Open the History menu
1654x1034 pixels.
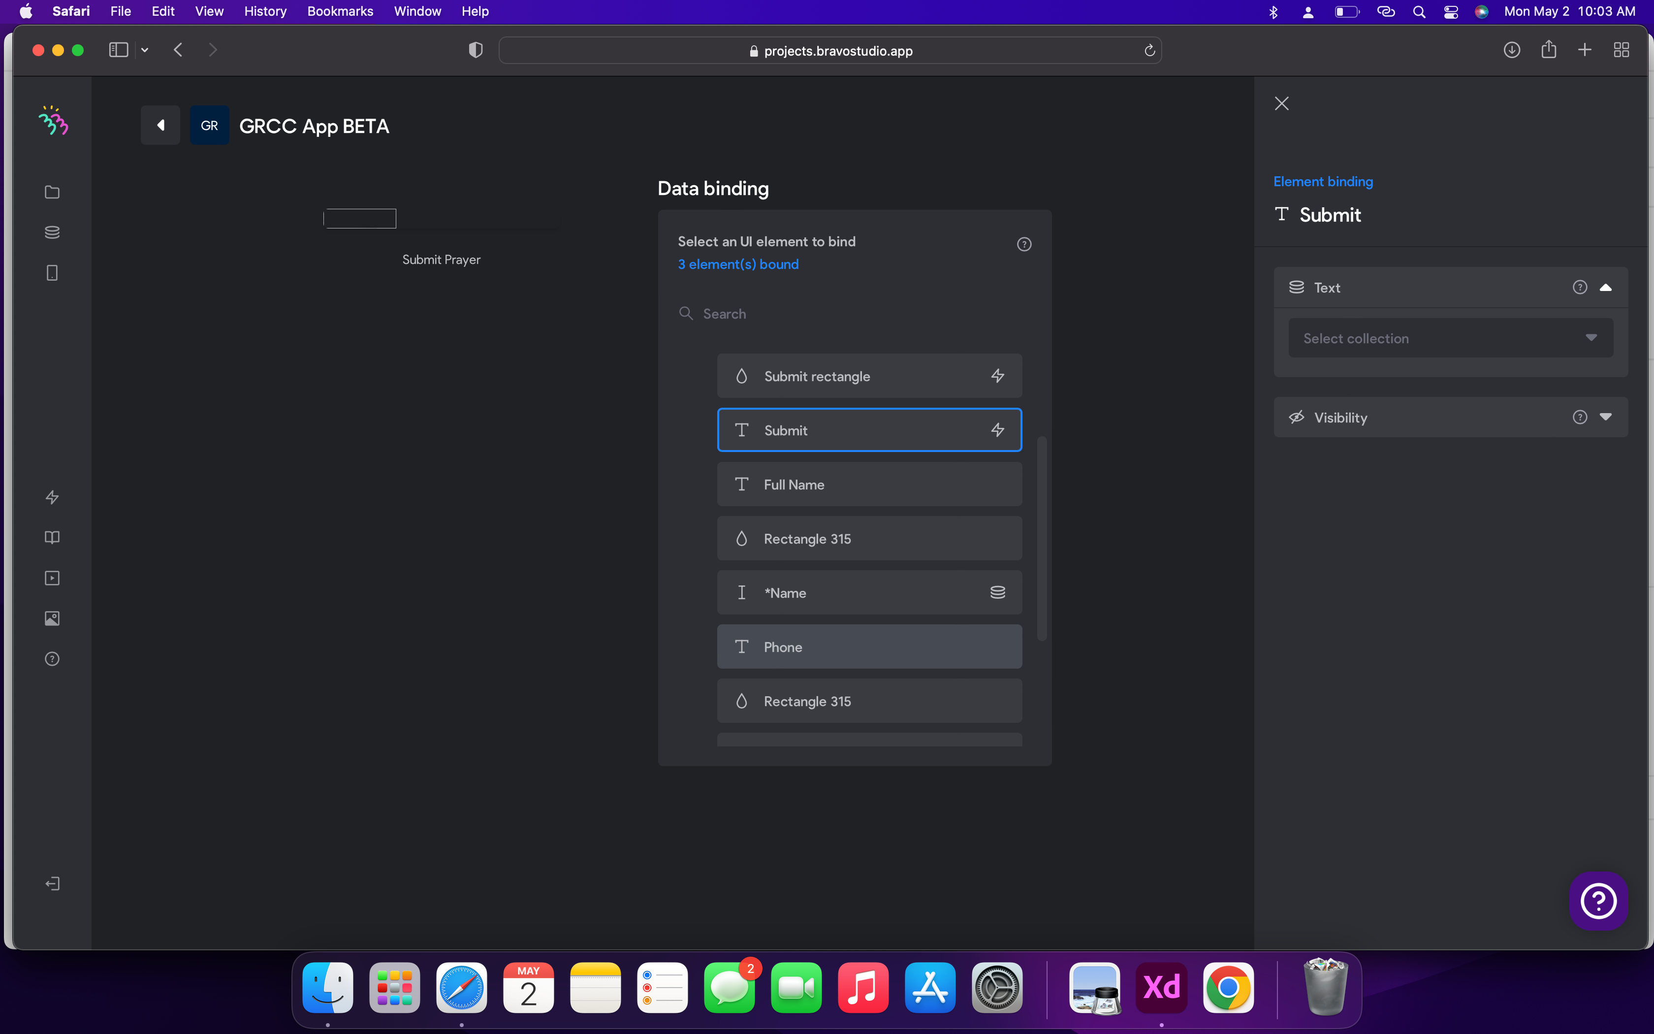265,11
